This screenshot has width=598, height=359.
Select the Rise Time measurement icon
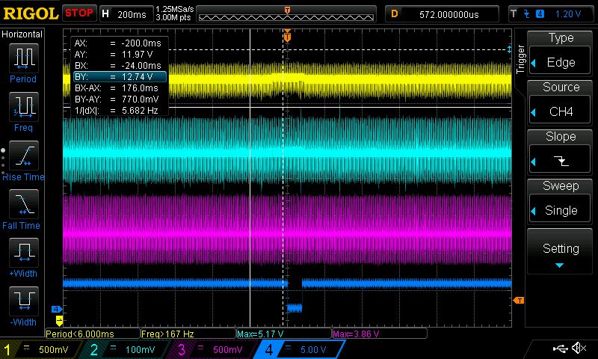(24, 156)
